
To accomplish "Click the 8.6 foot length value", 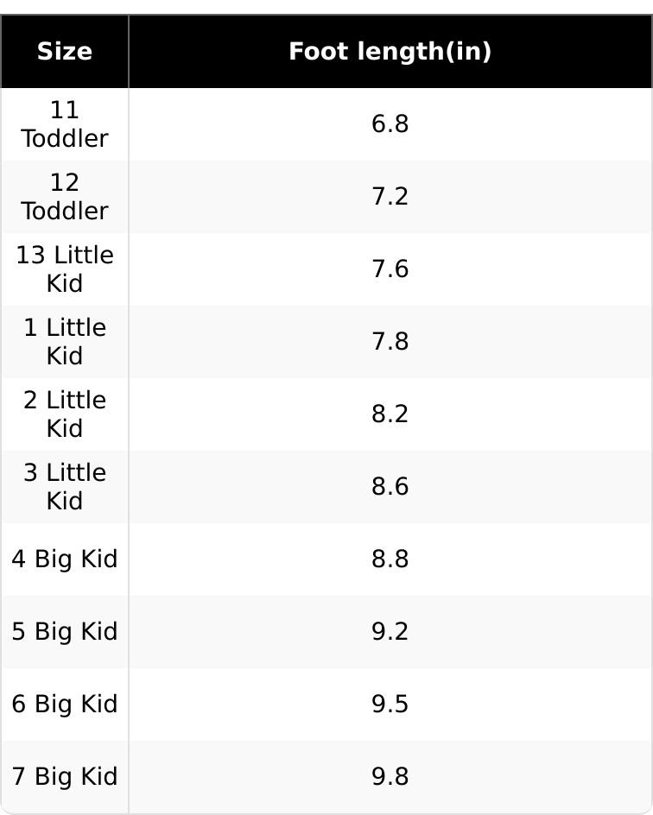I will 390,487.
